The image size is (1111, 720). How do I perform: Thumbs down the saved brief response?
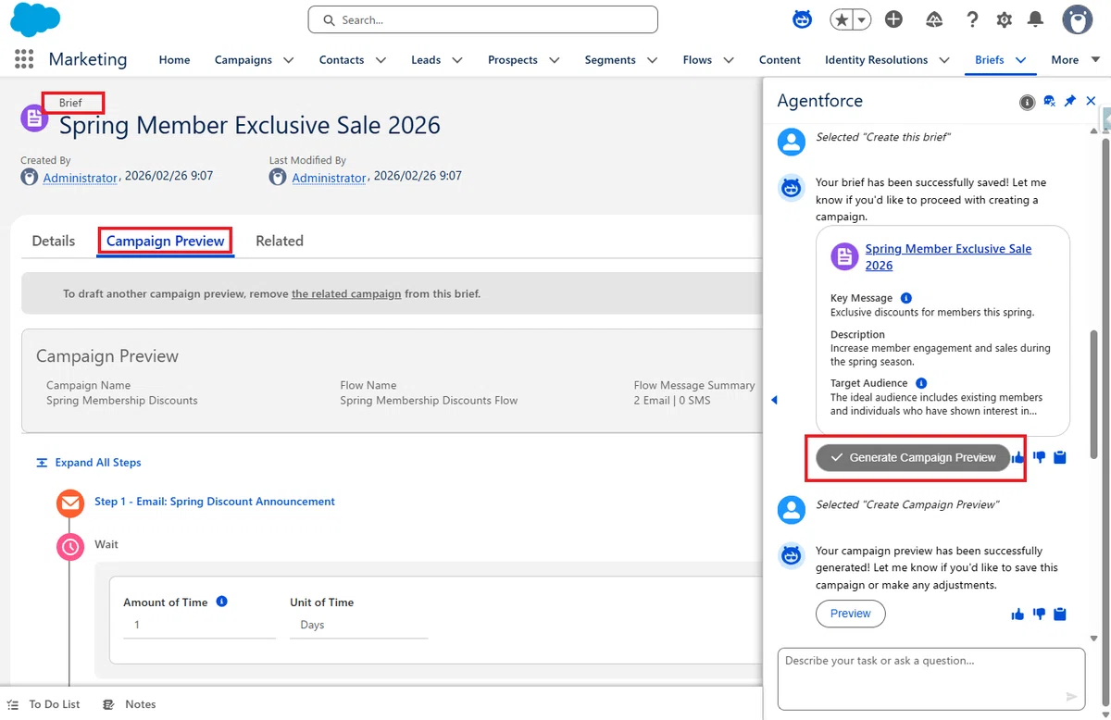(1039, 457)
